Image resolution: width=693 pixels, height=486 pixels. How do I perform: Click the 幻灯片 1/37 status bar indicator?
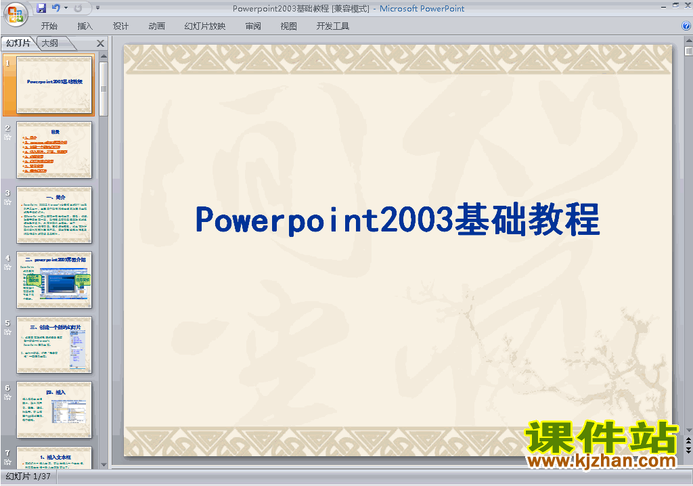[28, 477]
